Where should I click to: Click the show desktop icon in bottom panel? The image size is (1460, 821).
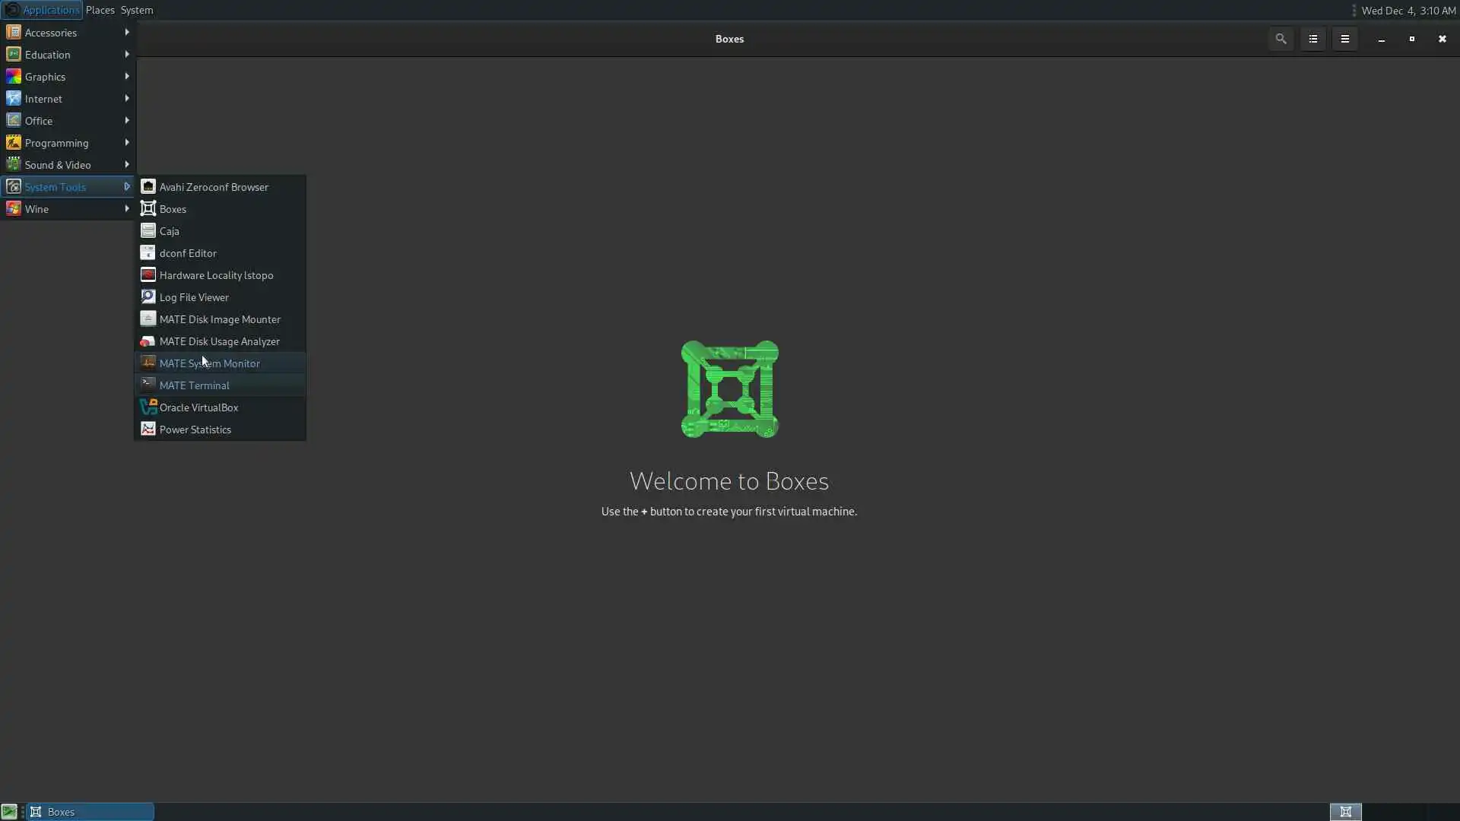pyautogui.click(x=9, y=812)
